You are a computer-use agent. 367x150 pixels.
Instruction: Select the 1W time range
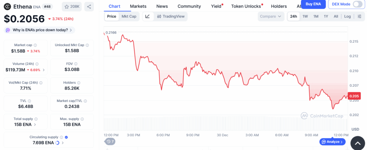coord(305,16)
